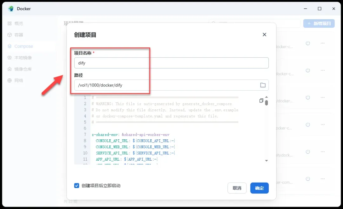Click the 取消 cancel button

pyautogui.click(x=237, y=188)
